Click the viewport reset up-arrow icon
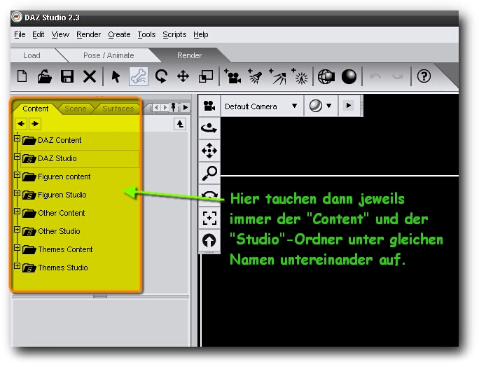Screen dimensions: 479x367 pos(209,240)
